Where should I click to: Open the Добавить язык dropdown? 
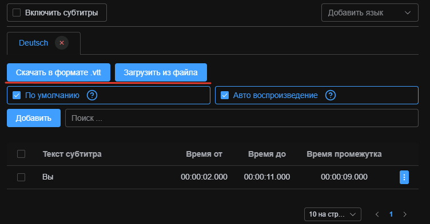click(x=369, y=13)
